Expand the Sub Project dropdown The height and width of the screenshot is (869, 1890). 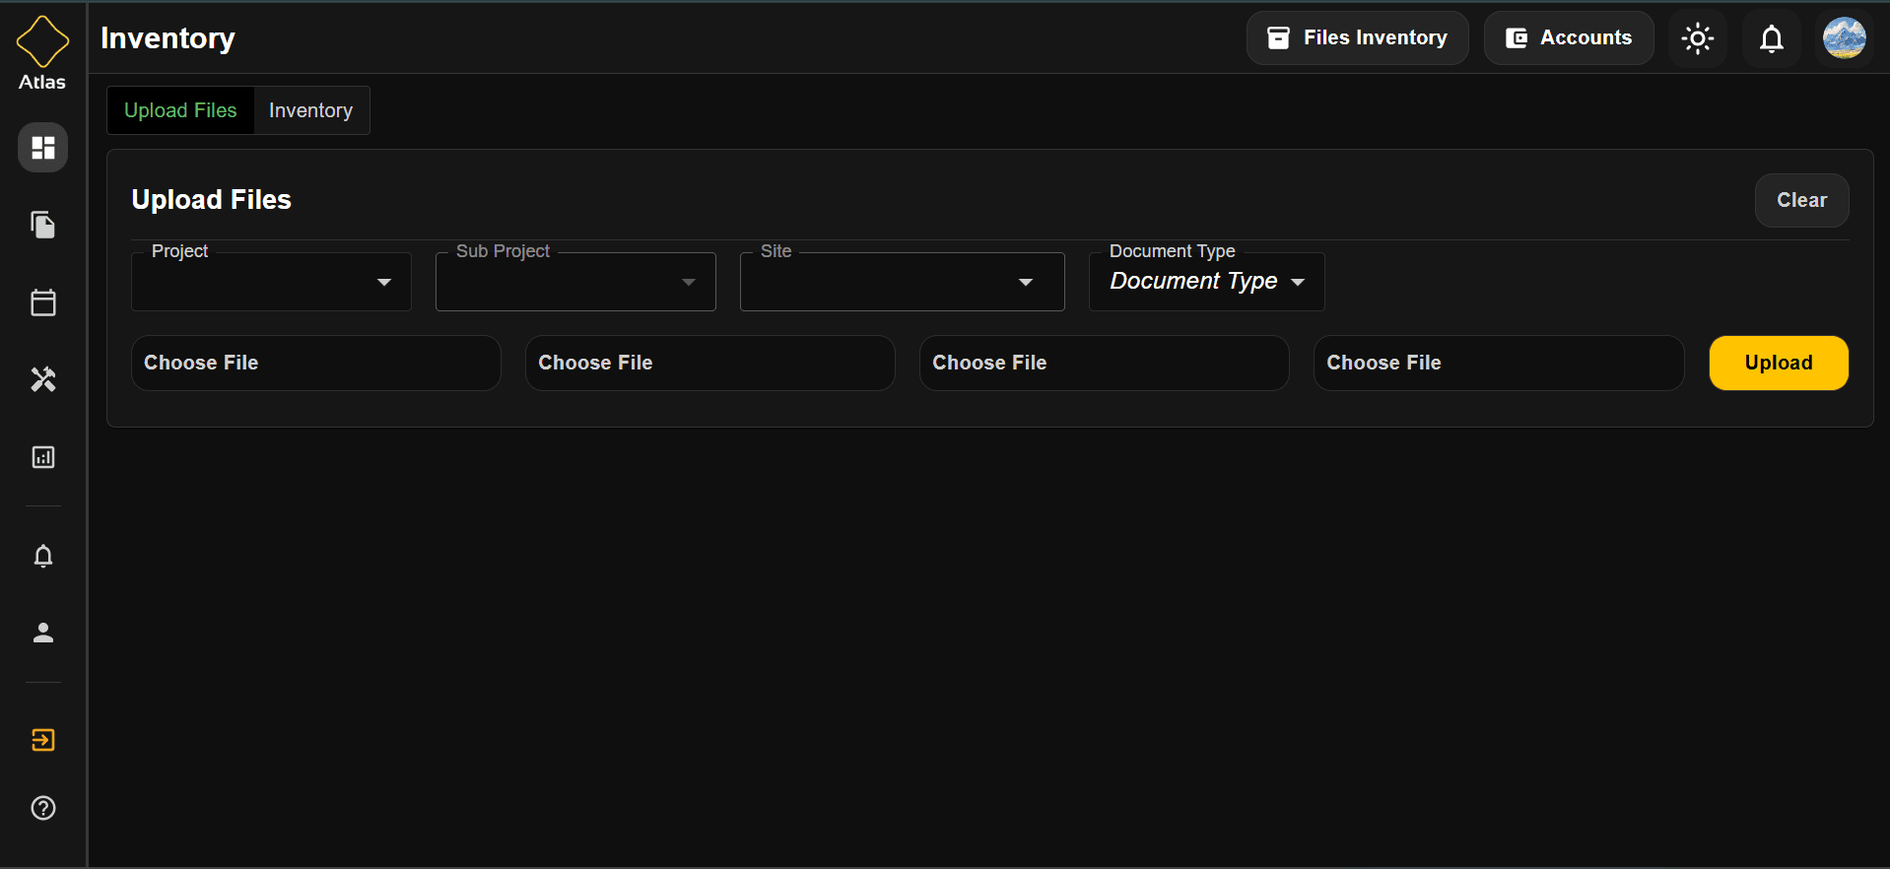575,282
